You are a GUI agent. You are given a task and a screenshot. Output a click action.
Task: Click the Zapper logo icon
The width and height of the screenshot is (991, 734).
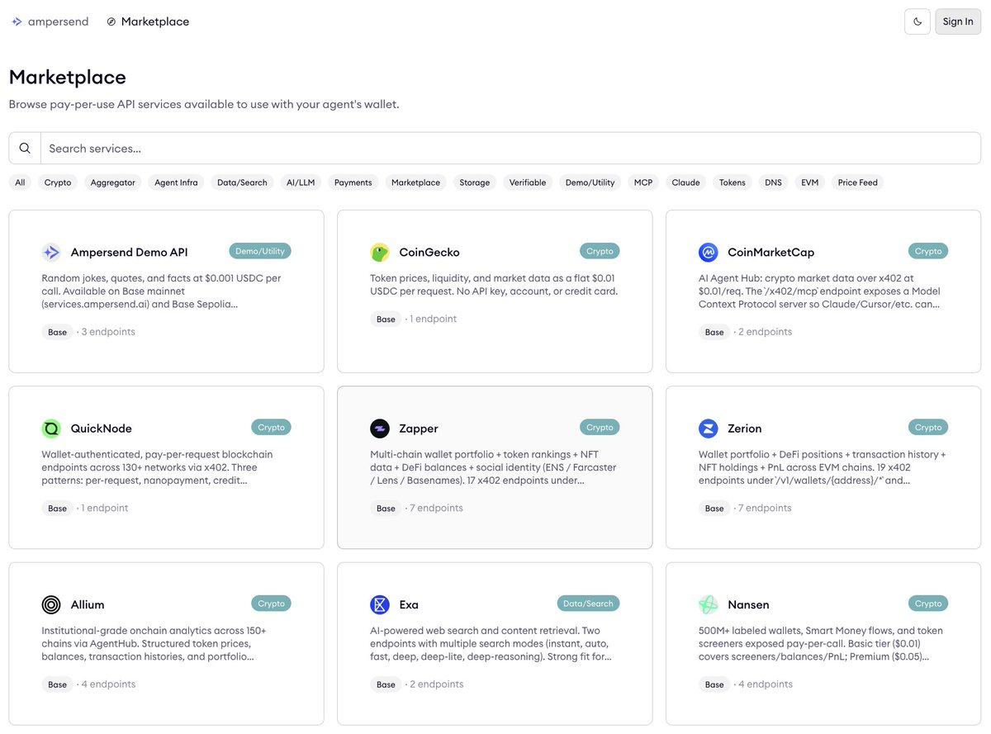click(380, 429)
